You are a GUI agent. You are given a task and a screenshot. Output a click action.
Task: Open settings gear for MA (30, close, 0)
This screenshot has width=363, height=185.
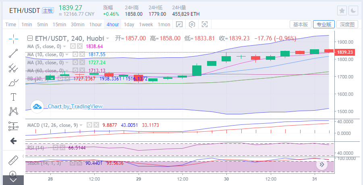75,63
